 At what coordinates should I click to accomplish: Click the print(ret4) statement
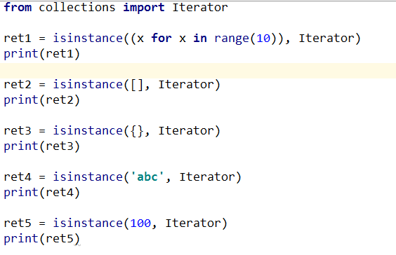tap(42, 193)
